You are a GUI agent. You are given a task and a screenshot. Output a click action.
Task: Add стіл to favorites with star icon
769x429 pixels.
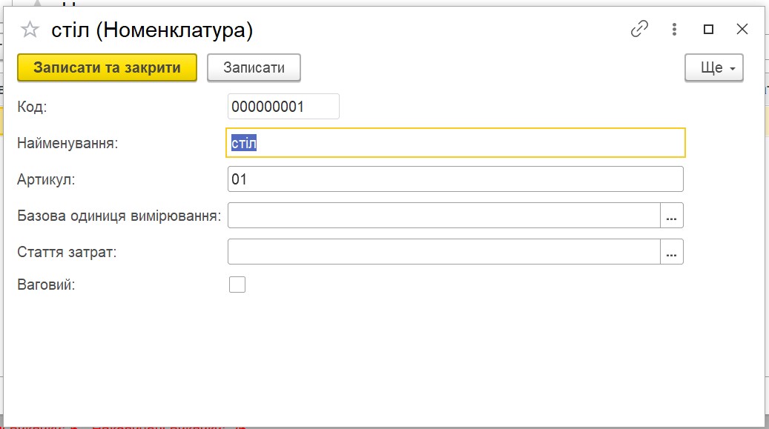pyautogui.click(x=30, y=30)
